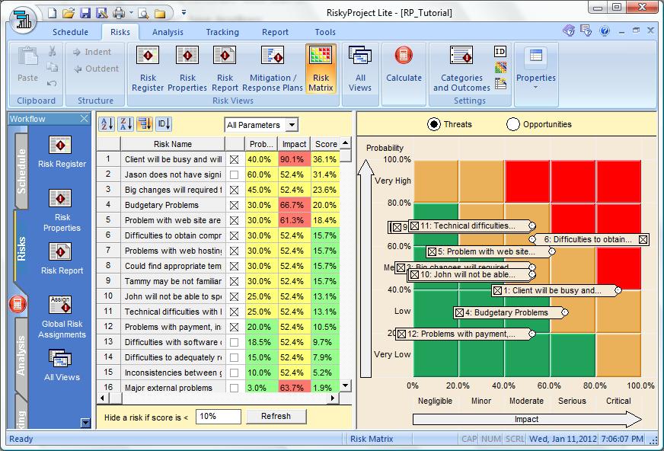Viewport: 664px width, 451px height.
Task: Open Customize Quick Access Toolbar arrow
Action: [184, 13]
